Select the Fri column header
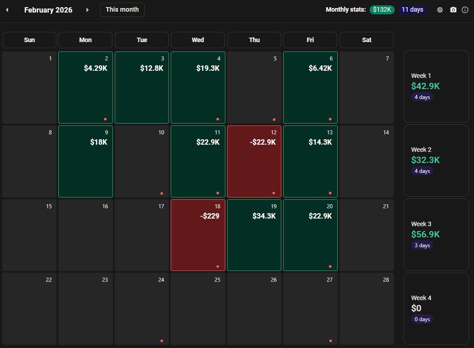This screenshot has height=348, width=474. coord(310,40)
